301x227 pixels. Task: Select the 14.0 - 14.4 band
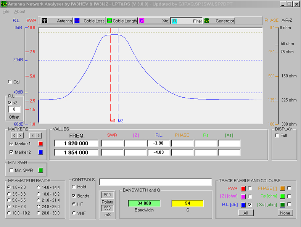[x=39, y=187]
